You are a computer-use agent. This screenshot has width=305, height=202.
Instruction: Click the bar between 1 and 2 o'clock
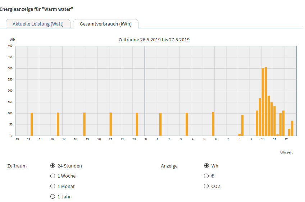pyautogui.click(x=160, y=124)
